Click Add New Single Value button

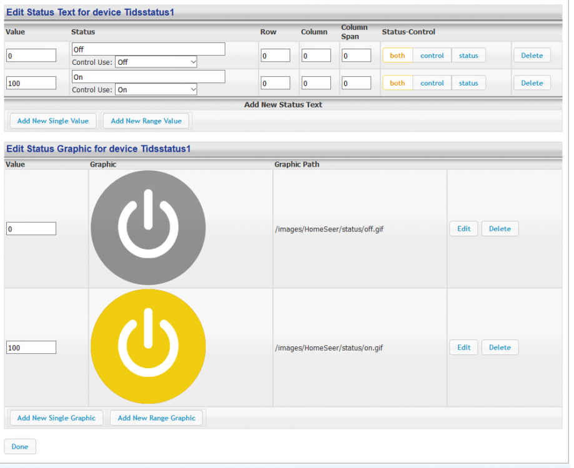[x=53, y=121]
